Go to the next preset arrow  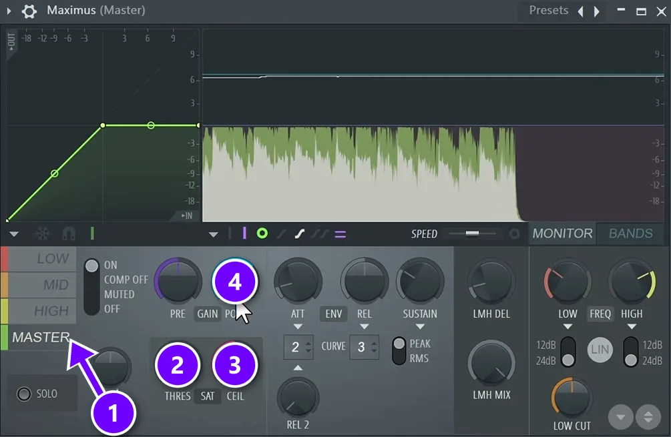pos(596,11)
